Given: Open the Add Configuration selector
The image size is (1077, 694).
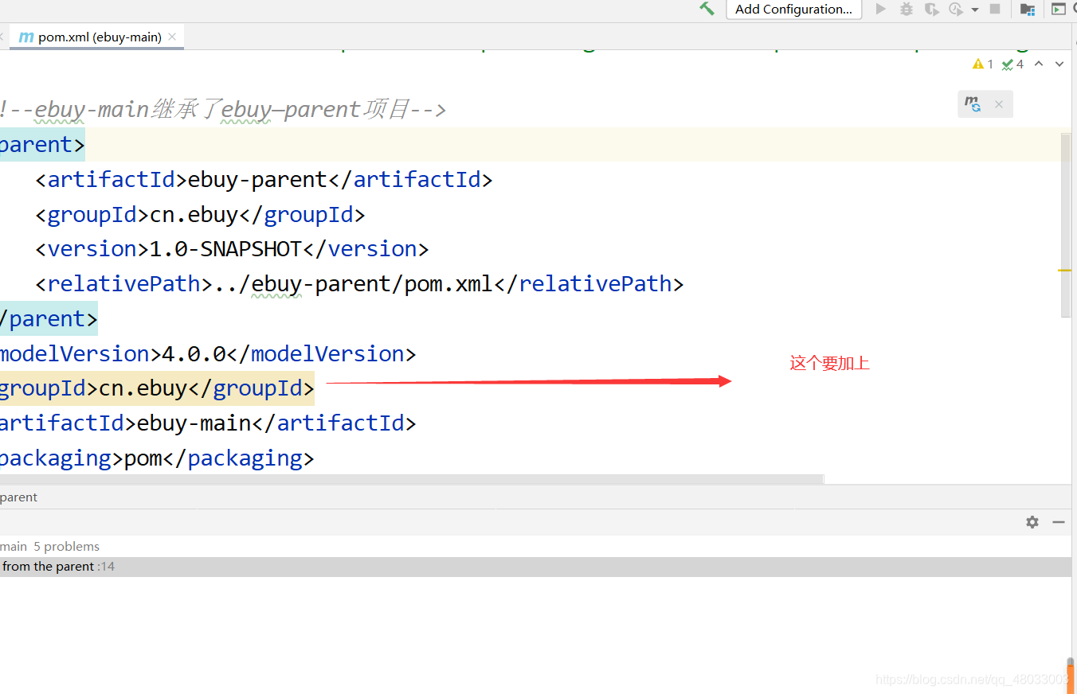Looking at the screenshot, I should coord(793,10).
